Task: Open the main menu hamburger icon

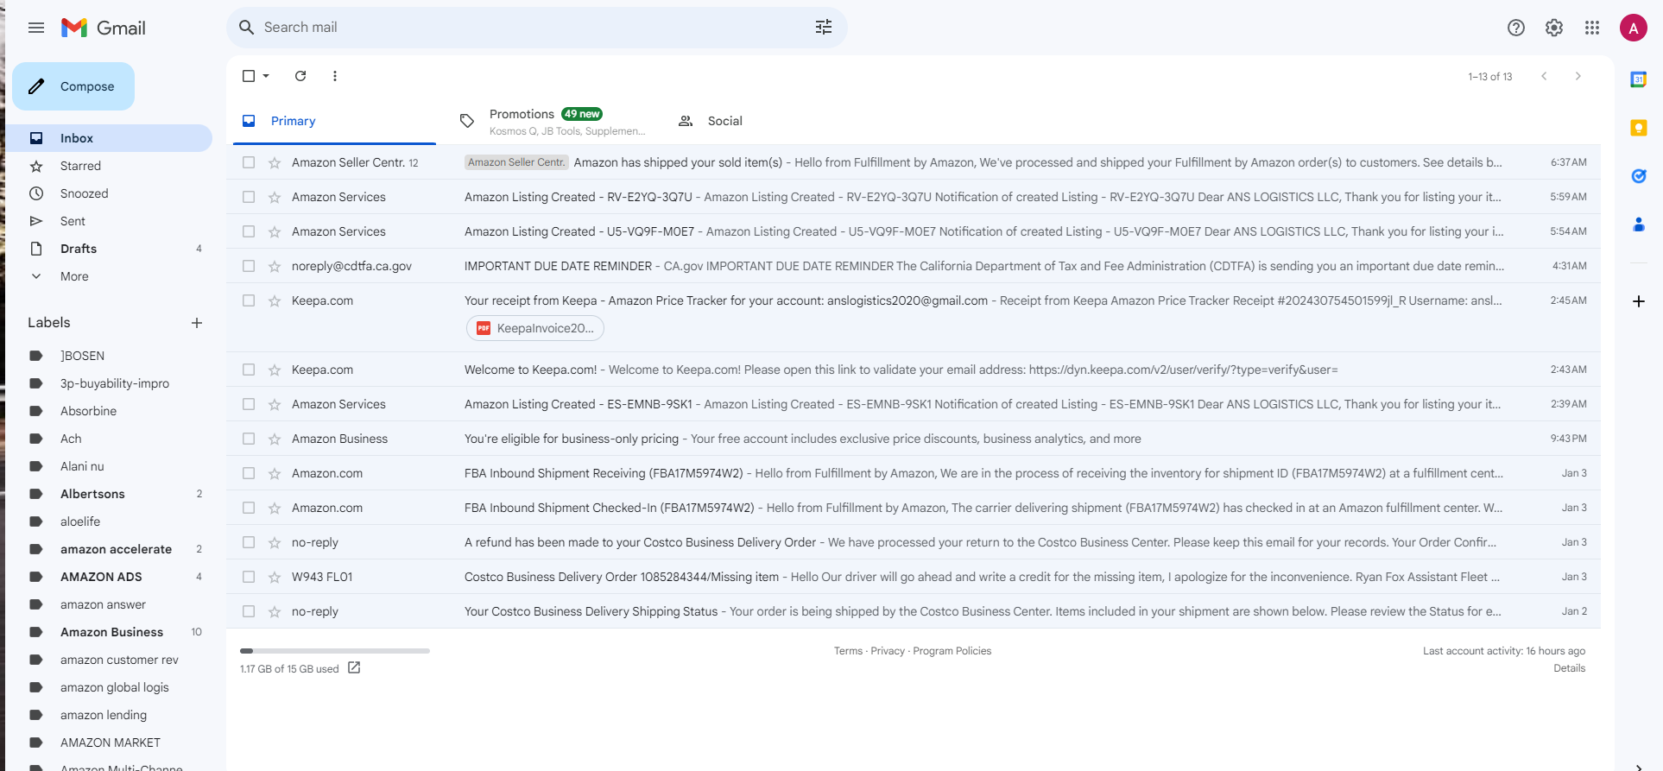Action: (x=36, y=28)
